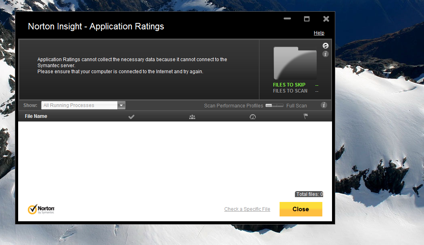The width and height of the screenshot is (424, 245).
Task: Click the Norton Insight - Application Ratings title
Action: tap(96, 27)
